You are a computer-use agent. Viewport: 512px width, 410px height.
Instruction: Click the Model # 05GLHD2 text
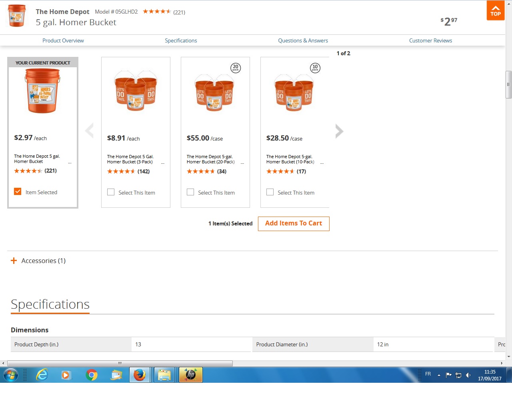click(116, 12)
